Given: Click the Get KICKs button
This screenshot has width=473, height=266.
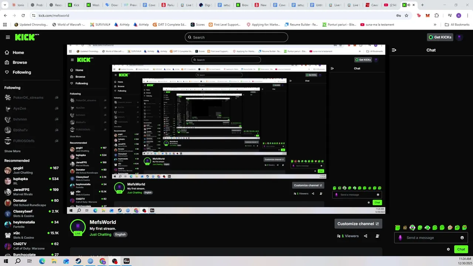Looking at the screenshot, I should [440, 37].
